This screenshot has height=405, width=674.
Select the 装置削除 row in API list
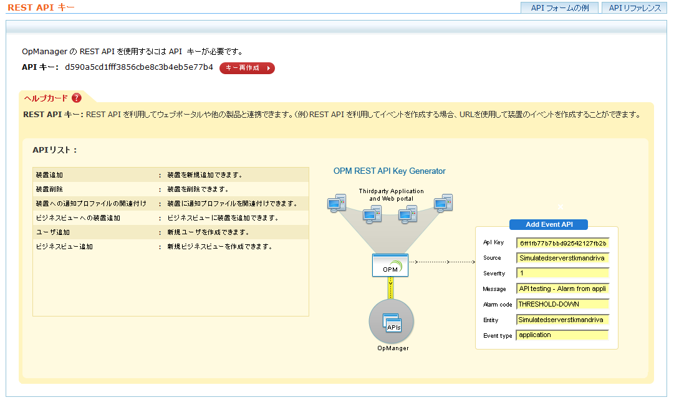click(171, 189)
